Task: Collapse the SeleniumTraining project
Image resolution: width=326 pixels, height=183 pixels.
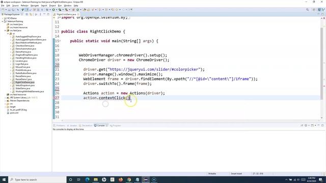Action: [x=3, y=21]
